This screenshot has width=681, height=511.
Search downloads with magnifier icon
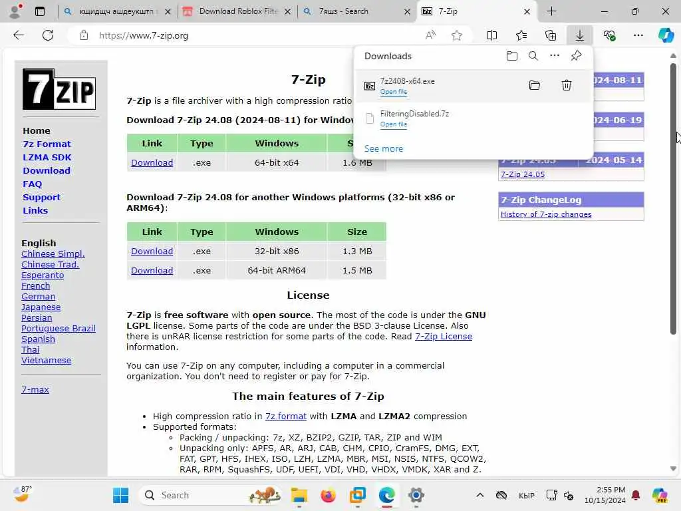pos(533,56)
